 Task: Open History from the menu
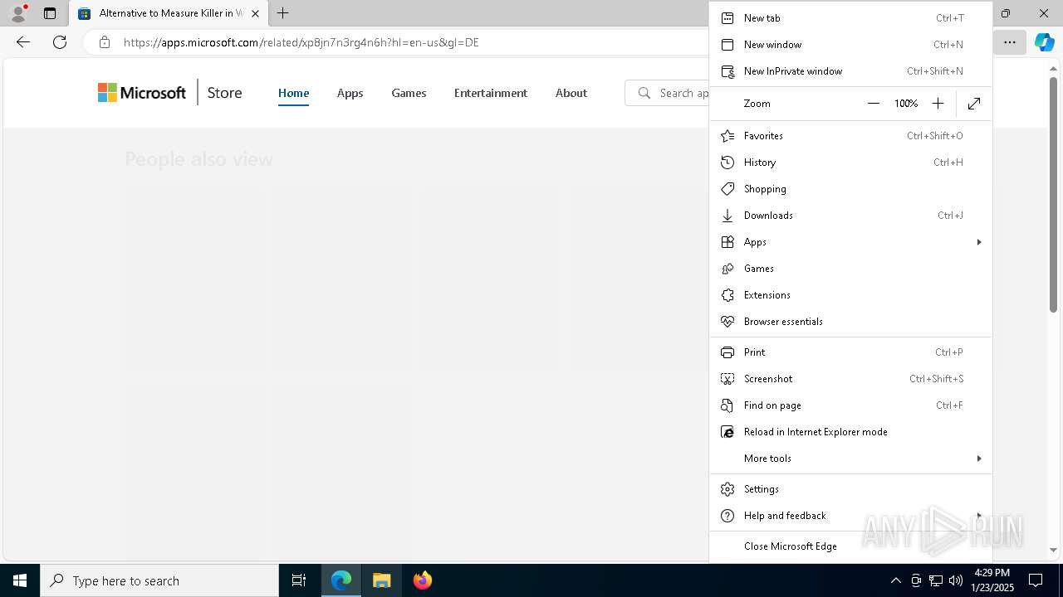pyautogui.click(x=850, y=163)
